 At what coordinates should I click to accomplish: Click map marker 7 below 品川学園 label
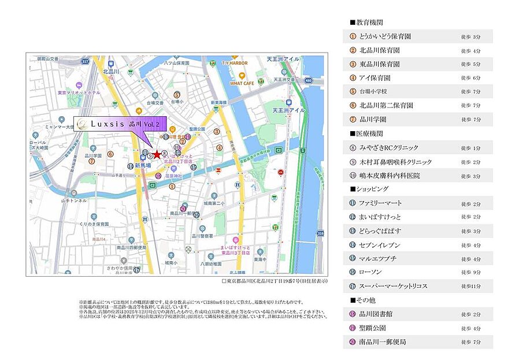tap(92, 161)
